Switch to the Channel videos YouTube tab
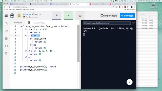This screenshot has width=162, height=91. [99, 4]
